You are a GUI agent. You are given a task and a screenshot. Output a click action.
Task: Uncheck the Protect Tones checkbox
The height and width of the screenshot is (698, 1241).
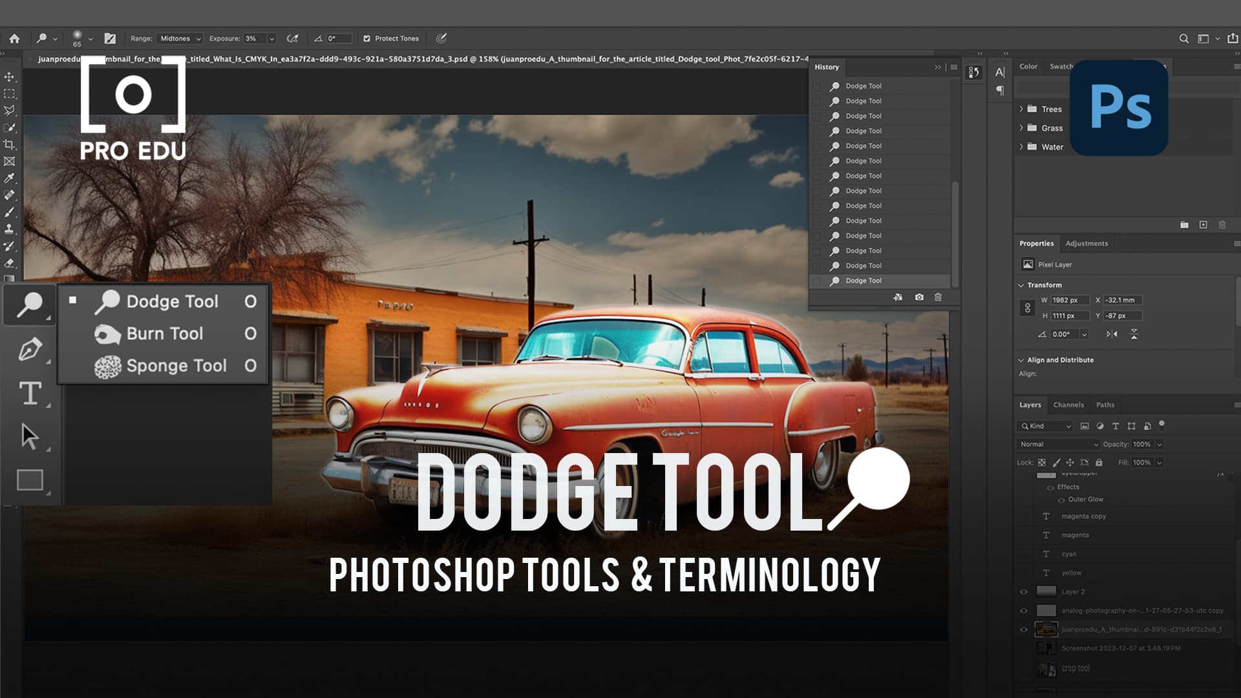pyautogui.click(x=368, y=38)
